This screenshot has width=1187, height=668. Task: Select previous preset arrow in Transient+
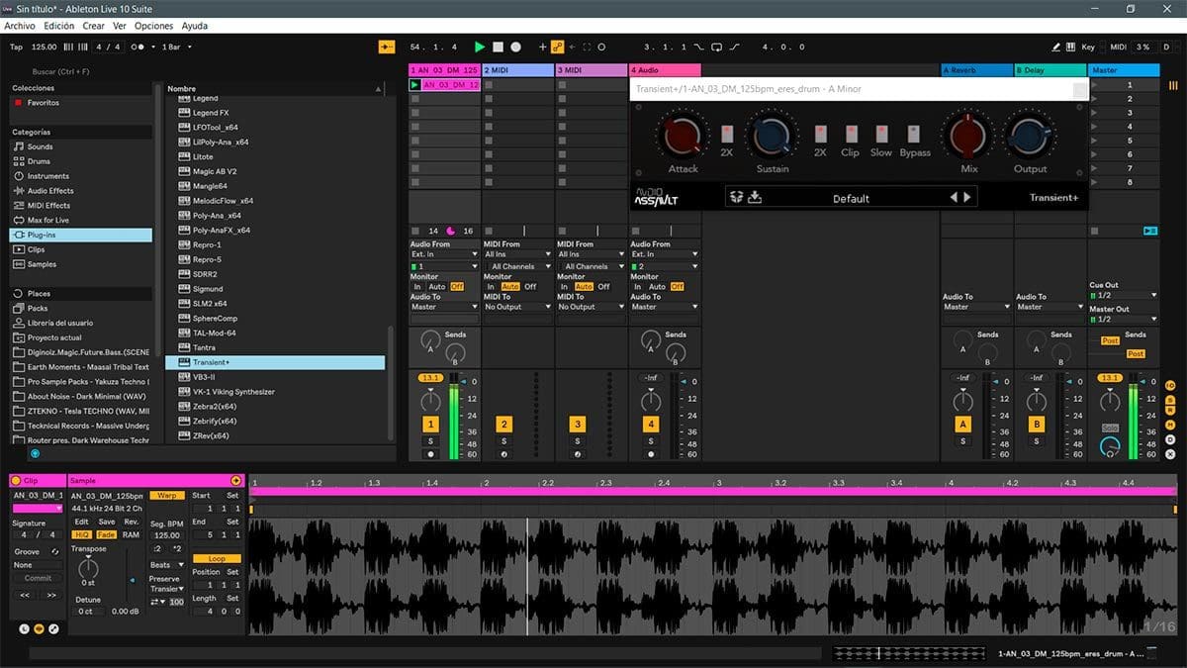coord(954,197)
